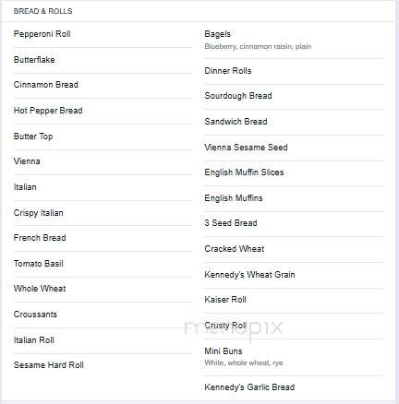Select Hot Pepper Bread item
Viewport: 399px width, 404px height.
tap(48, 111)
